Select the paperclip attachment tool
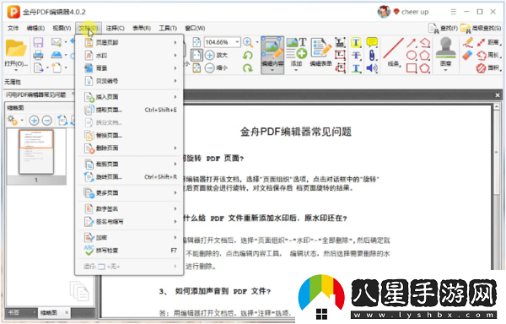Screen dimensions: 506x324 tap(372, 55)
